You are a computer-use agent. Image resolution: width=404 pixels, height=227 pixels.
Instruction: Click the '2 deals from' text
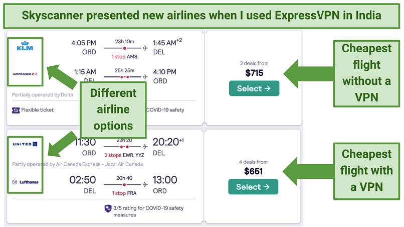coord(254,63)
